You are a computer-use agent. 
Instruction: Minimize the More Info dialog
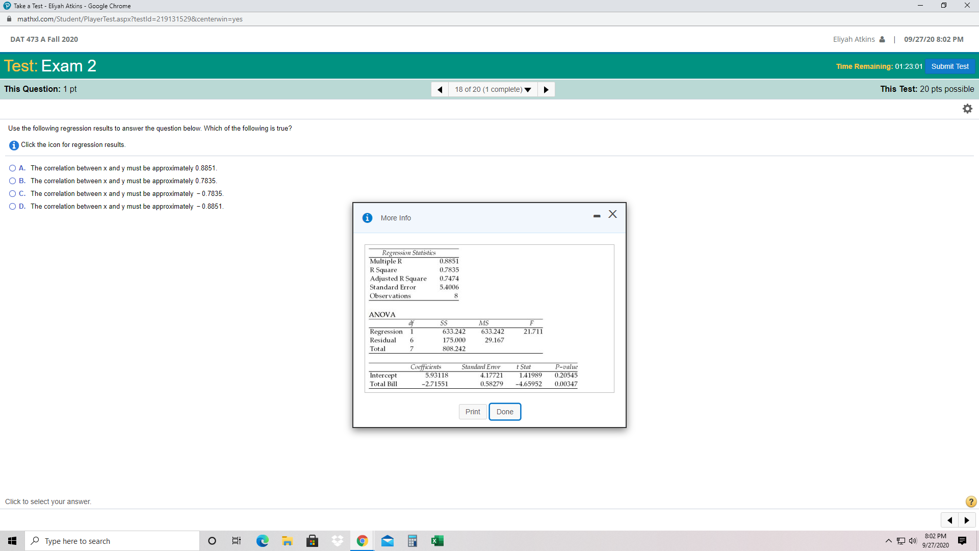pyautogui.click(x=597, y=216)
